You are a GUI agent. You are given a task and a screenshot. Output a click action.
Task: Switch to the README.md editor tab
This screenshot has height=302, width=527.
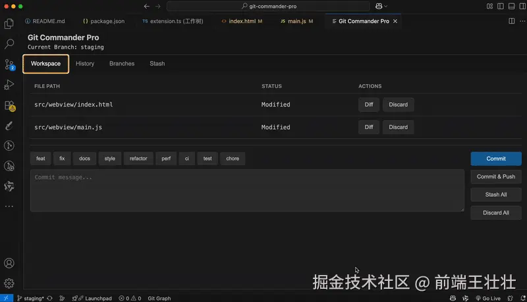[x=45, y=21]
